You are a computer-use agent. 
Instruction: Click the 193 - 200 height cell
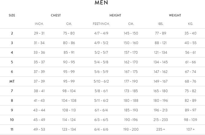coord(131,130)
